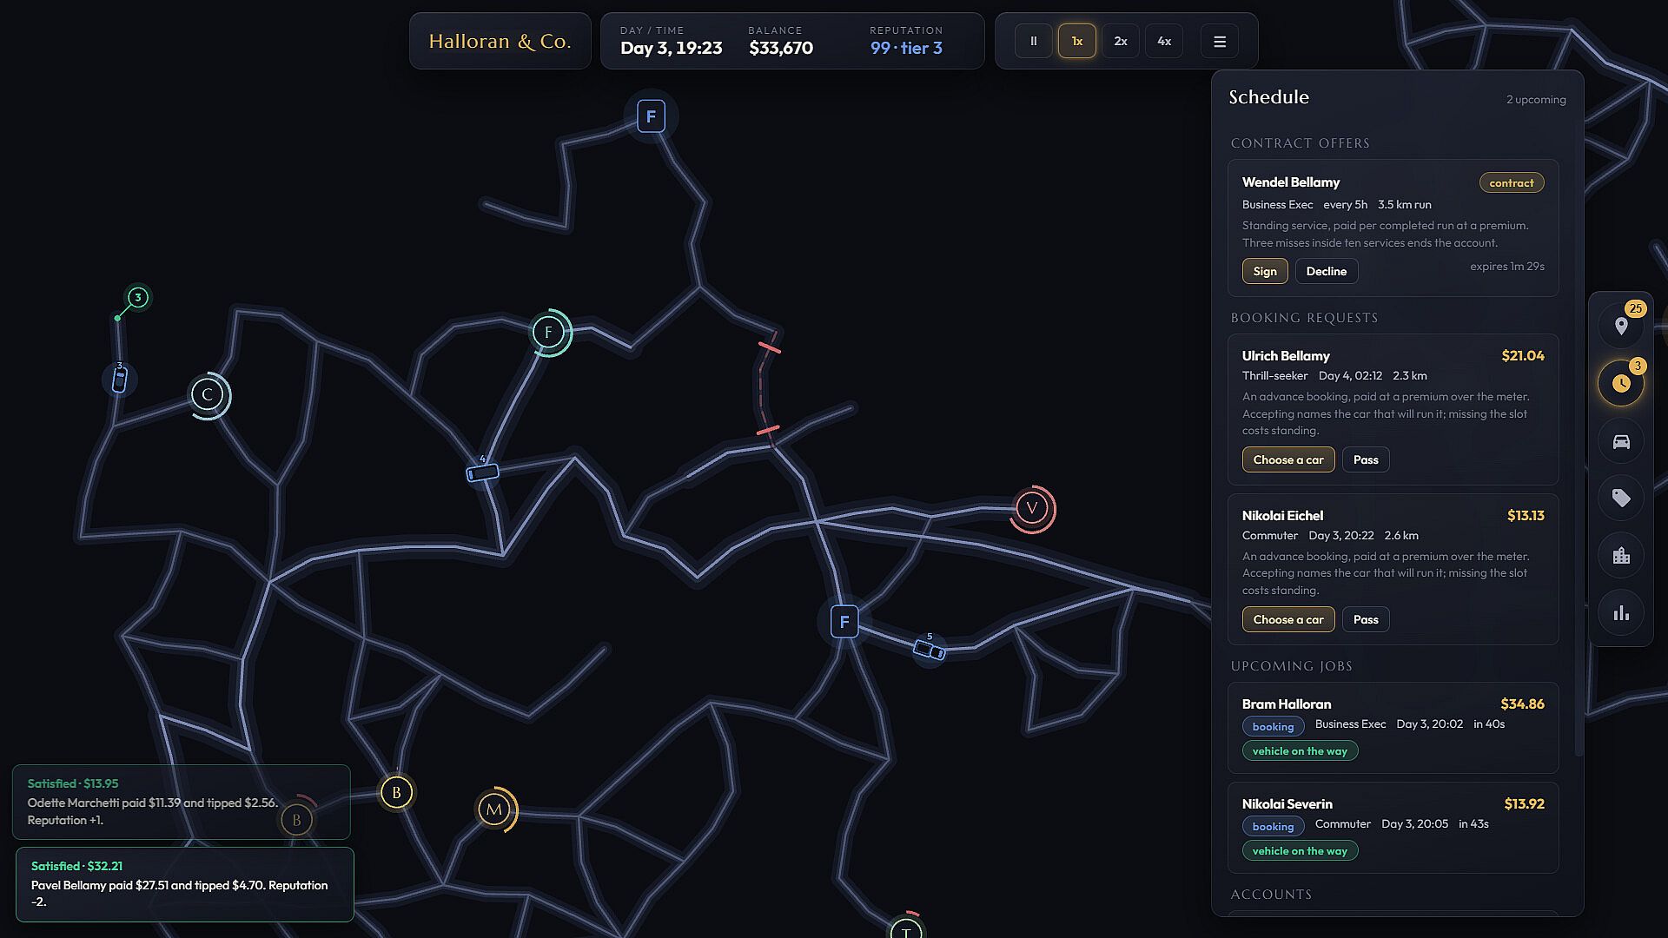Sign Wendel Bellamy's contract
Image resolution: width=1668 pixels, height=938 pixels.
coord(1265,271)
